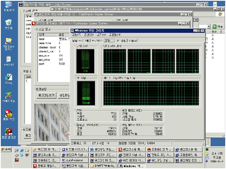Click the yellow shield tray icon
The image size is (226, 169).
point(207,154)
